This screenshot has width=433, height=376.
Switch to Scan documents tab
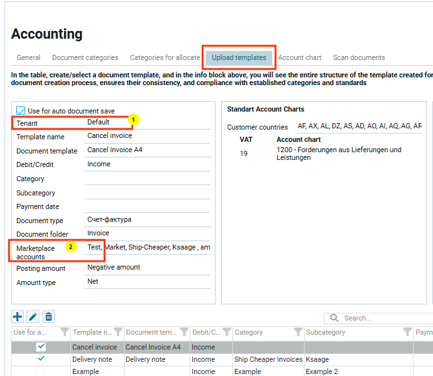pyautogui.click(x=359, y=57)
